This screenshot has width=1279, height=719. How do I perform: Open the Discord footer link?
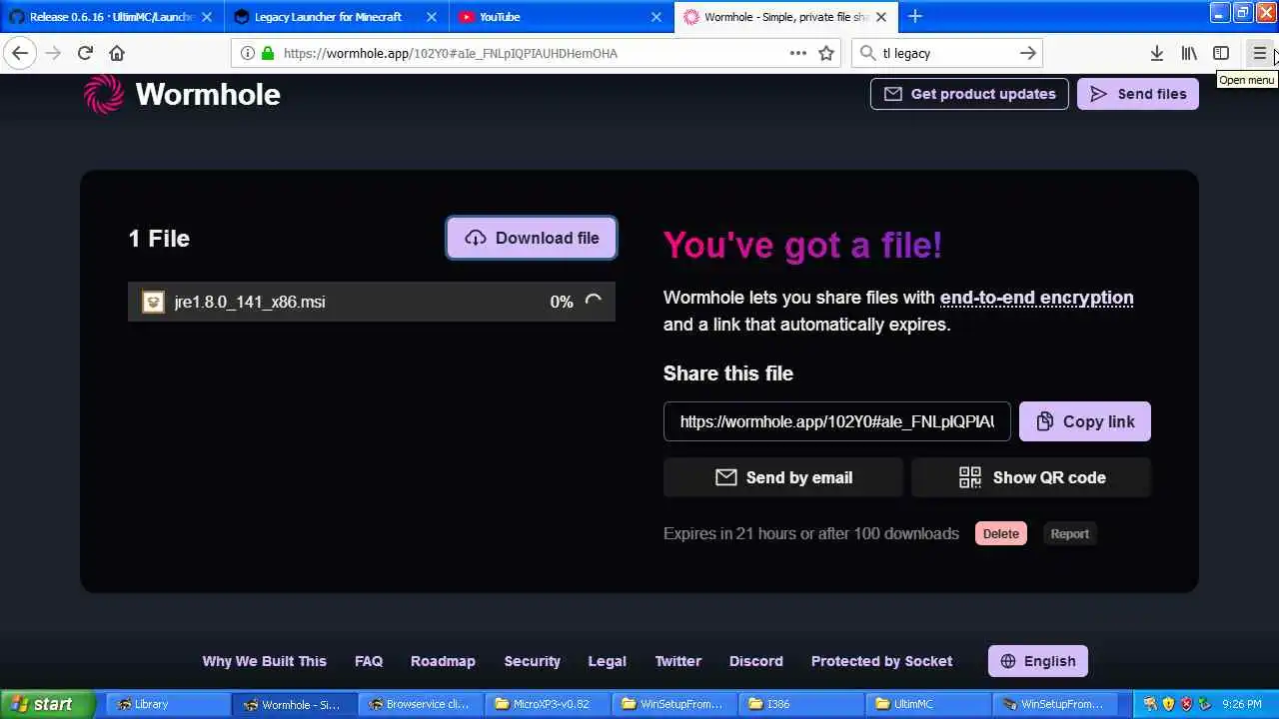point(756,661)
